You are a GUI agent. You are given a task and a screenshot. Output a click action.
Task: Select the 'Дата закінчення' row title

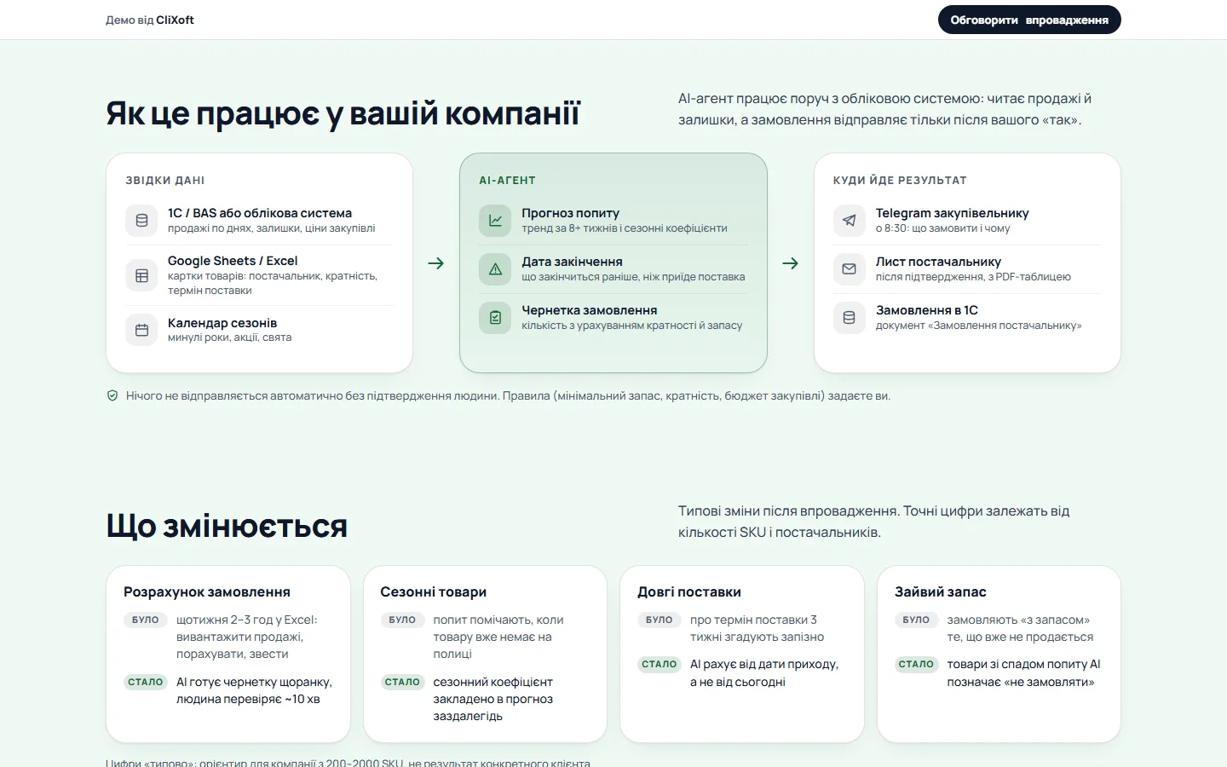click(572, 262)
